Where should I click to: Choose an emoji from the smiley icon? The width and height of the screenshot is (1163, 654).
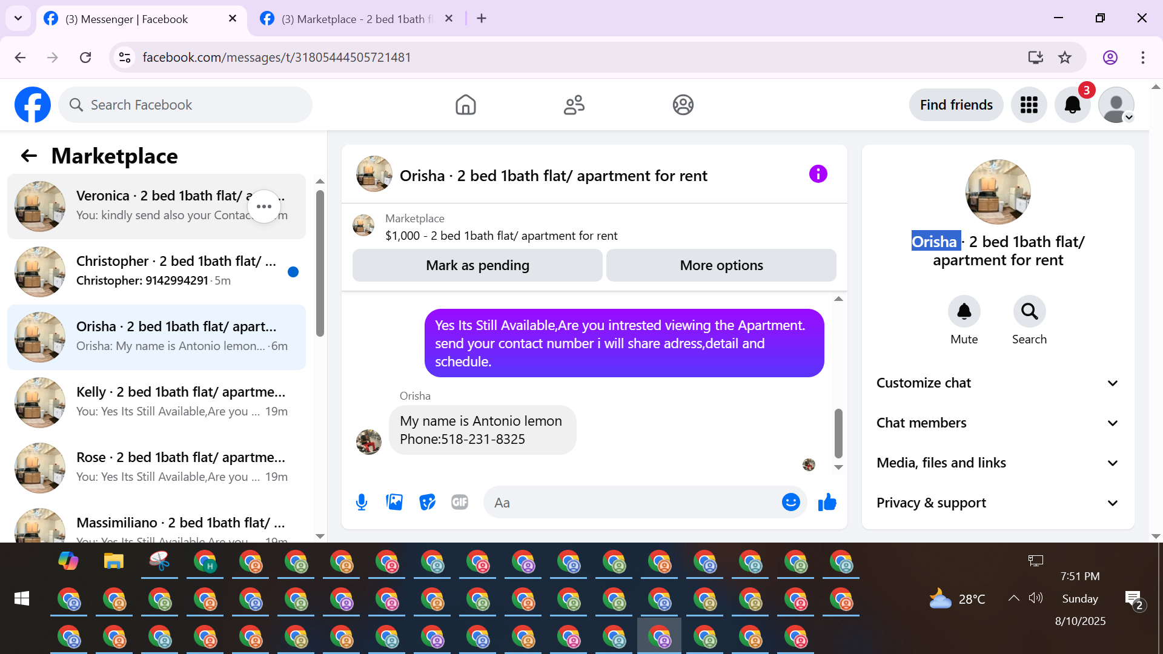point(790,502)
